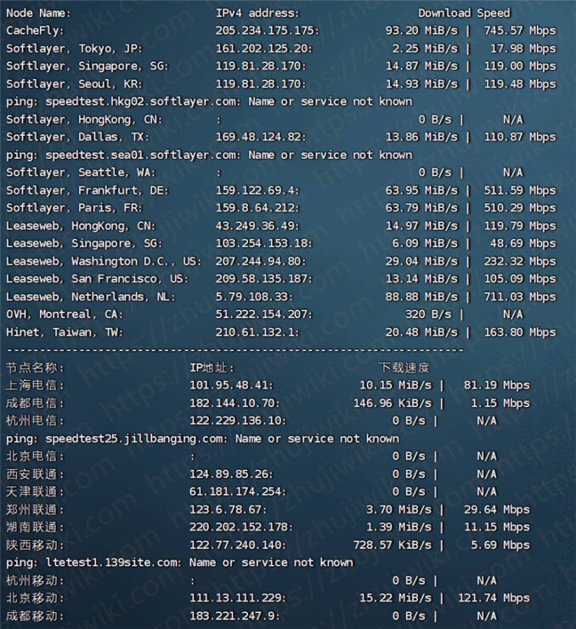The image size is (576, 629).
Task: Select 'Softlayer, HongKong, CN:' row label
Action: (x=85, y=120)
